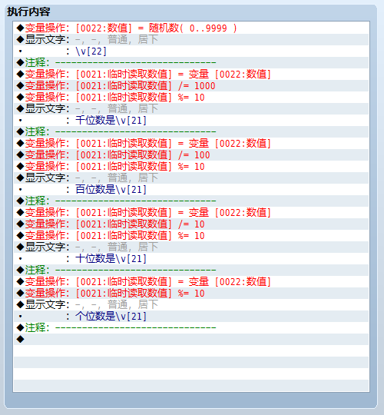Select the \v[22] text line
Screen dimensions: 384x415
pos(191,51)
